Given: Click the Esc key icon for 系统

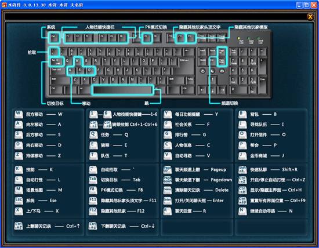Looking at the screenshot, I should (19, 200).
